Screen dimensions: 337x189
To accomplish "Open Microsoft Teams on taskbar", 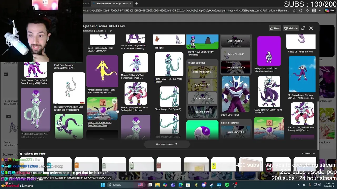I will [x=173, y=185].
